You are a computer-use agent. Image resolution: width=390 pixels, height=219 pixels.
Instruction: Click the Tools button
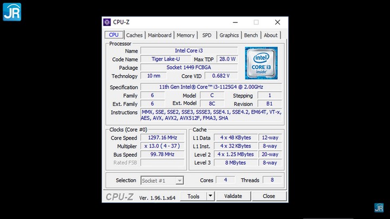pos(193,196)
